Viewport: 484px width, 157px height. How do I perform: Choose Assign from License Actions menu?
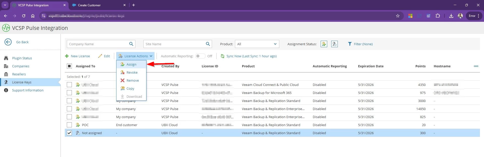[x=131, y=64]
